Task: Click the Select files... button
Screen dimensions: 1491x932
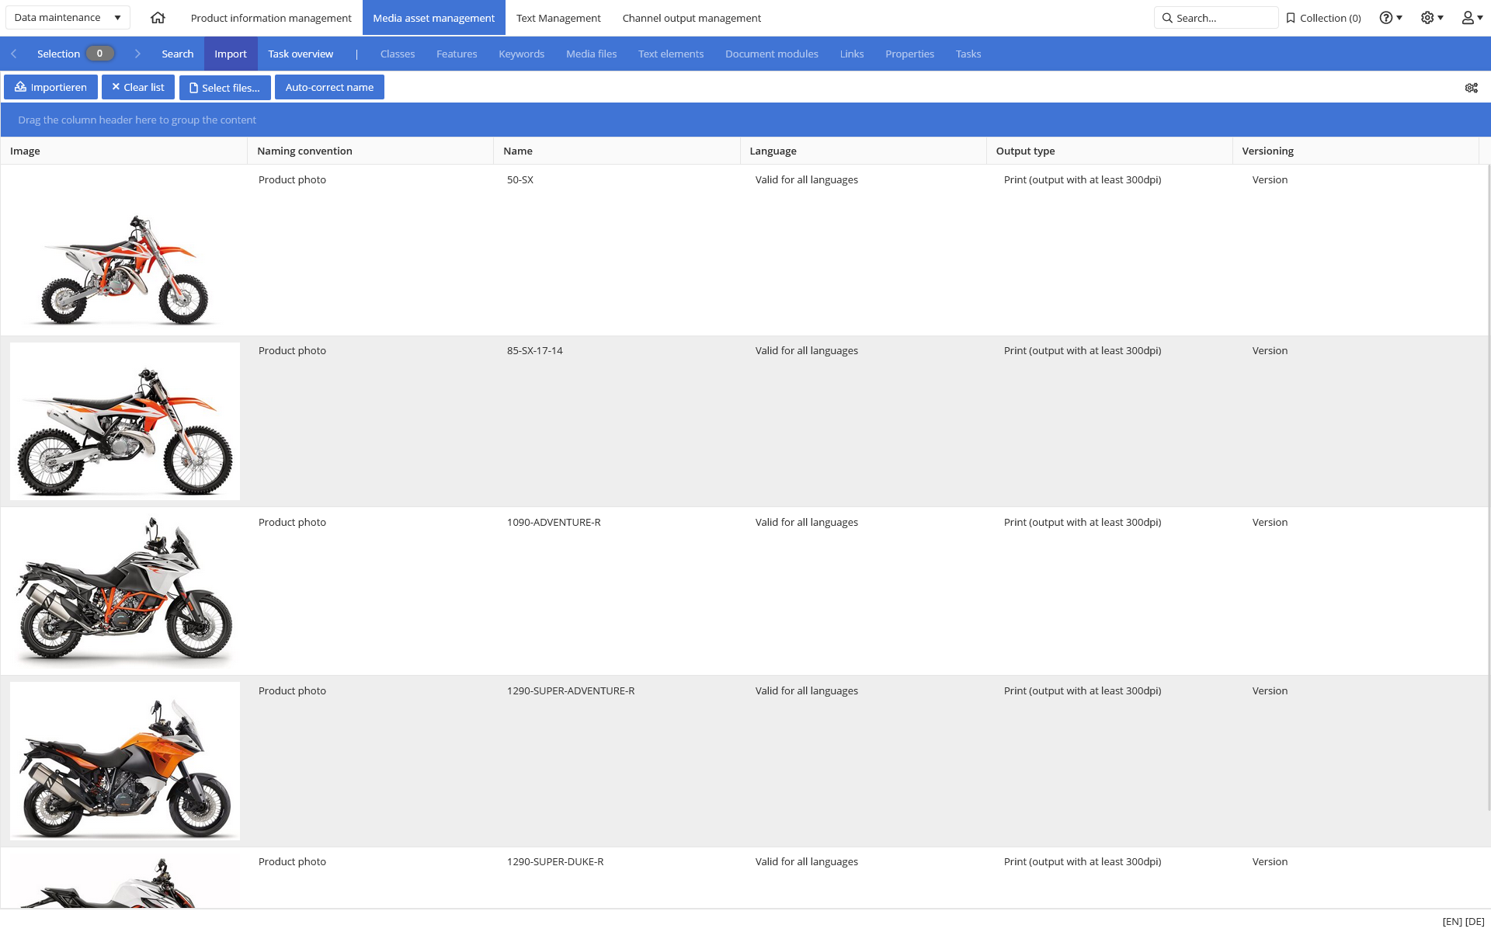Action: click(224, 87)
